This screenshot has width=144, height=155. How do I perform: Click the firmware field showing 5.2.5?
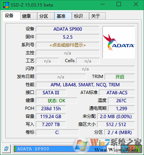(x=67, y=37)
